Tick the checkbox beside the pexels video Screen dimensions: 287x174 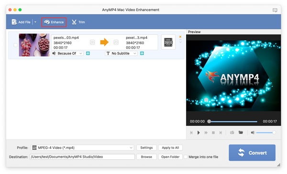pyautogui.click(x=16, y=45)
